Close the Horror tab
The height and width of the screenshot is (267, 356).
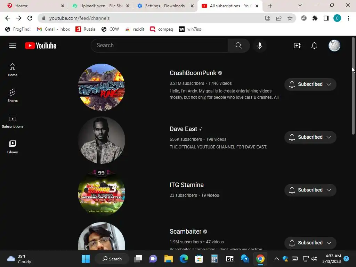tap(63, 6)
